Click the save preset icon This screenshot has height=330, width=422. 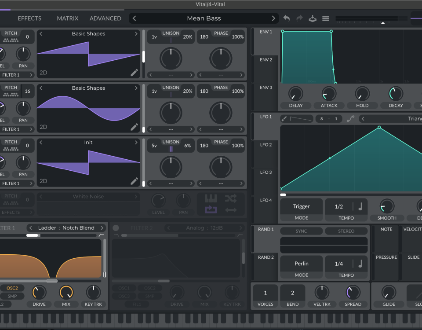(x=313, y=18)
